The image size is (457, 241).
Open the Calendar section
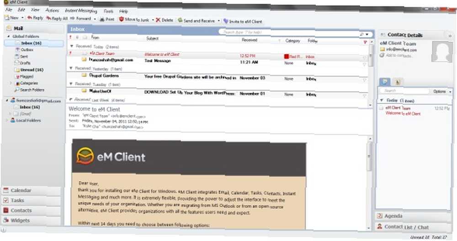32,190
